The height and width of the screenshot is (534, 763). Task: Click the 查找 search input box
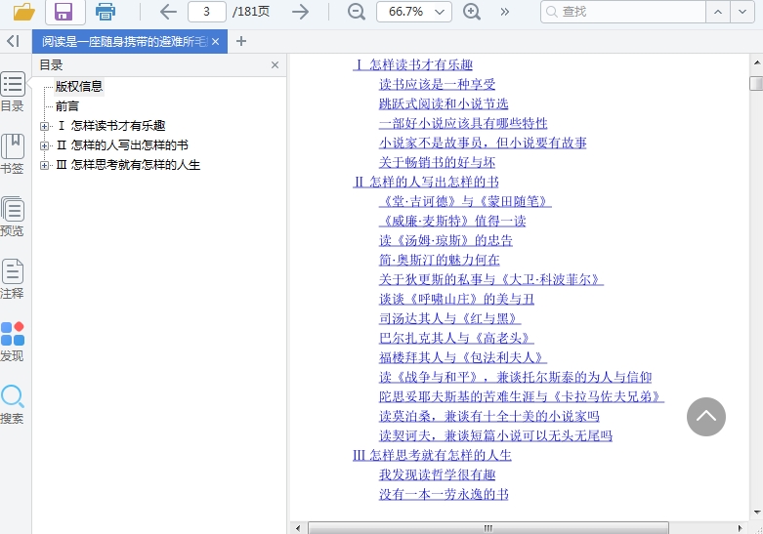[623, 12]
